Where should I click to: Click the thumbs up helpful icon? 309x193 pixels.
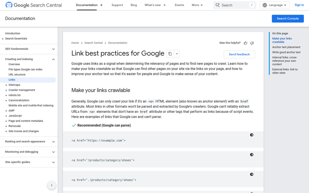tap(245, 43)
